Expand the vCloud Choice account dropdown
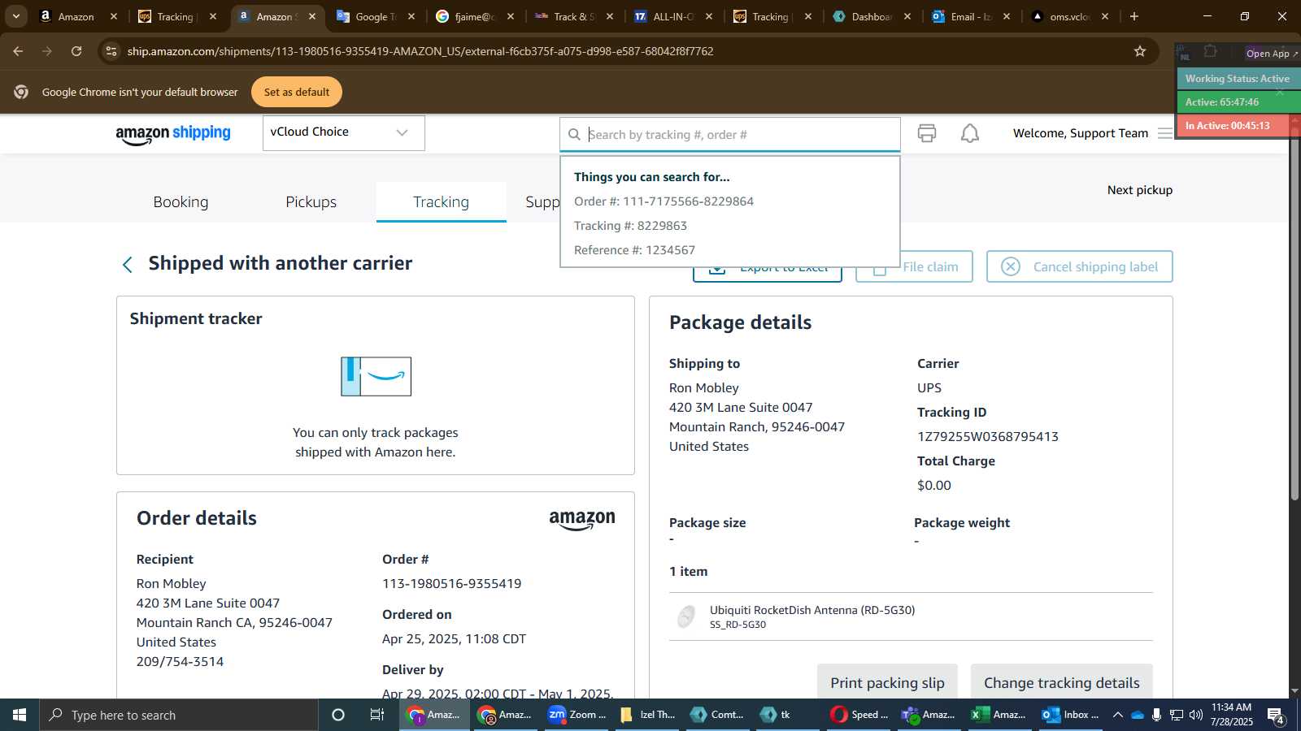Screen dimensions: 1301x731 click(343, 133)
